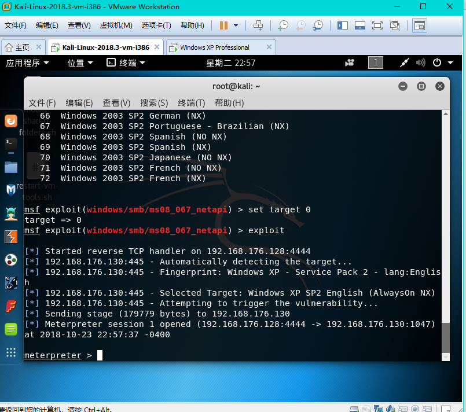Expand the 终端 app menu
The width and height of the screenshot is (466, 412).
[x=126, y=63]
